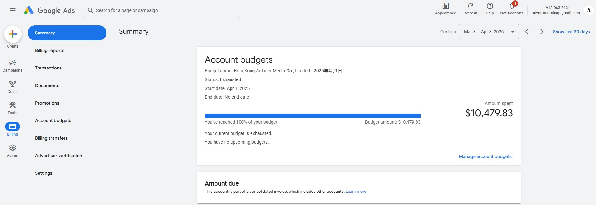
Task: Select Transactions in billing menu
Action: [48, 68]
